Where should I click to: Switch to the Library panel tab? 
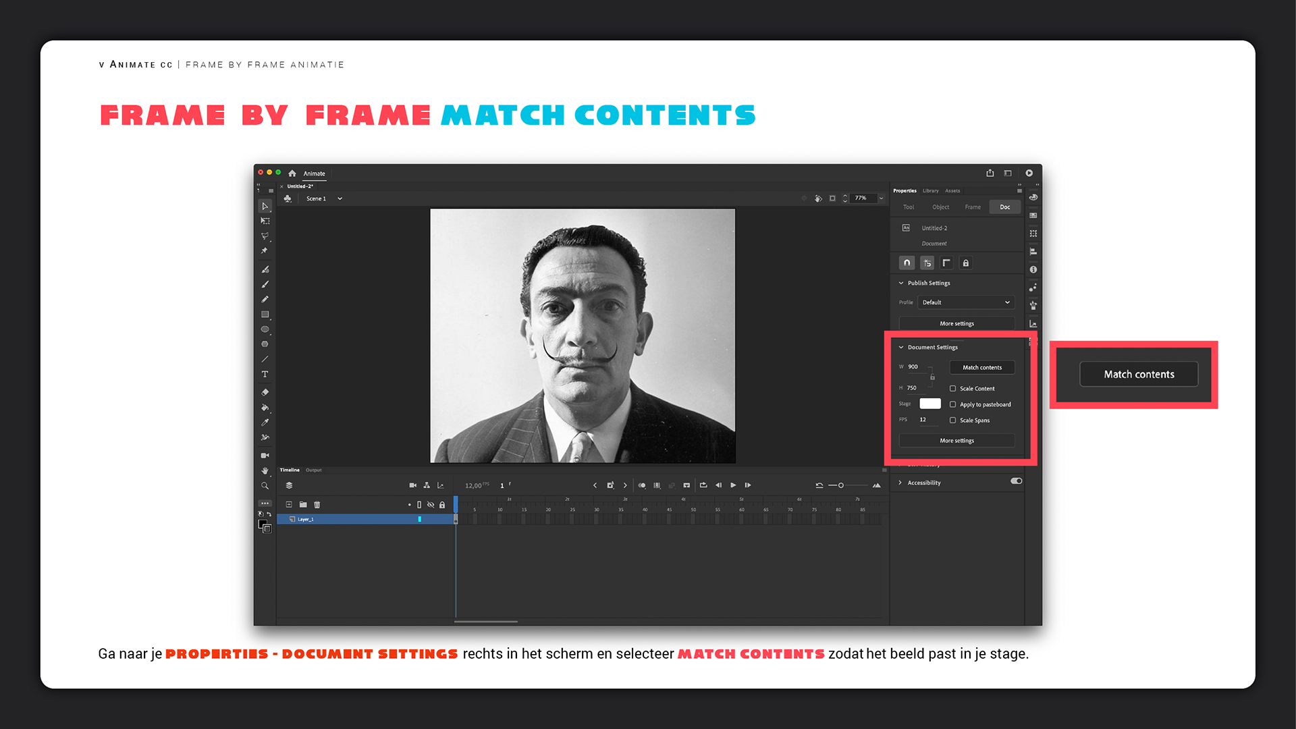click(x=930, y=191)
